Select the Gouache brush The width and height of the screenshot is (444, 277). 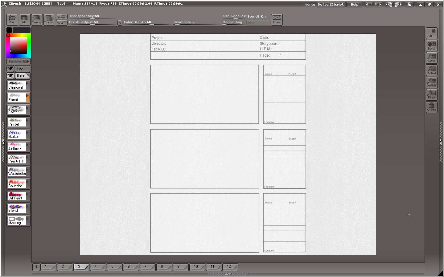coord(17,184)
